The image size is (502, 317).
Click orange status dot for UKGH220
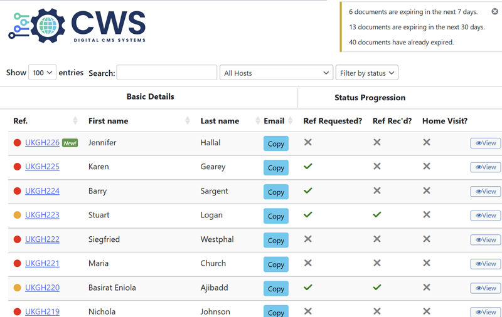pos(18,288)
